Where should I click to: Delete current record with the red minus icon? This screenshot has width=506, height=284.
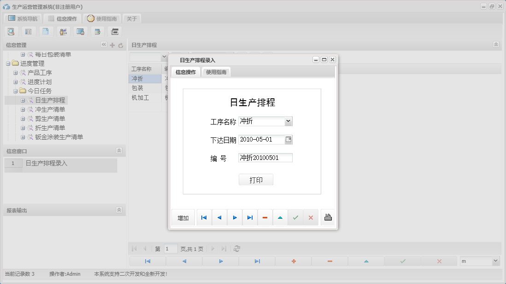265,217
